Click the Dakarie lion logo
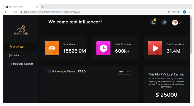This screenshot has width=194, height=106. coord(21,29)
